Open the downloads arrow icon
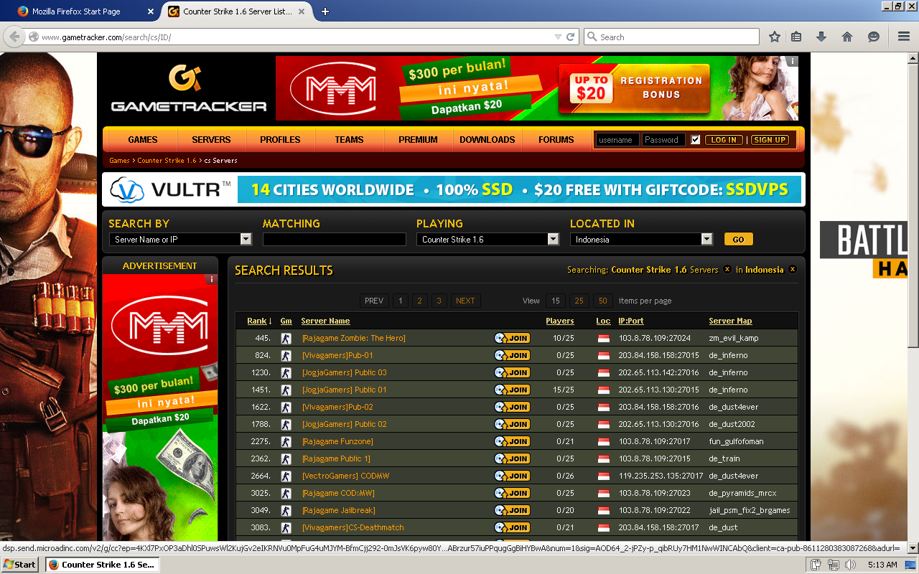 821,37
